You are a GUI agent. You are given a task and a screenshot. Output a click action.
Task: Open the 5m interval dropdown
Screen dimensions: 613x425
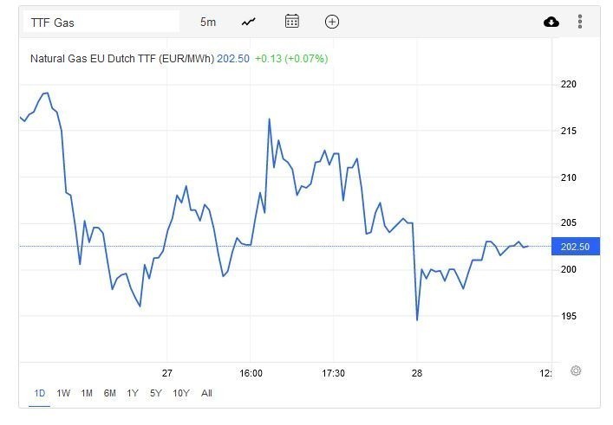coord(208,22)
